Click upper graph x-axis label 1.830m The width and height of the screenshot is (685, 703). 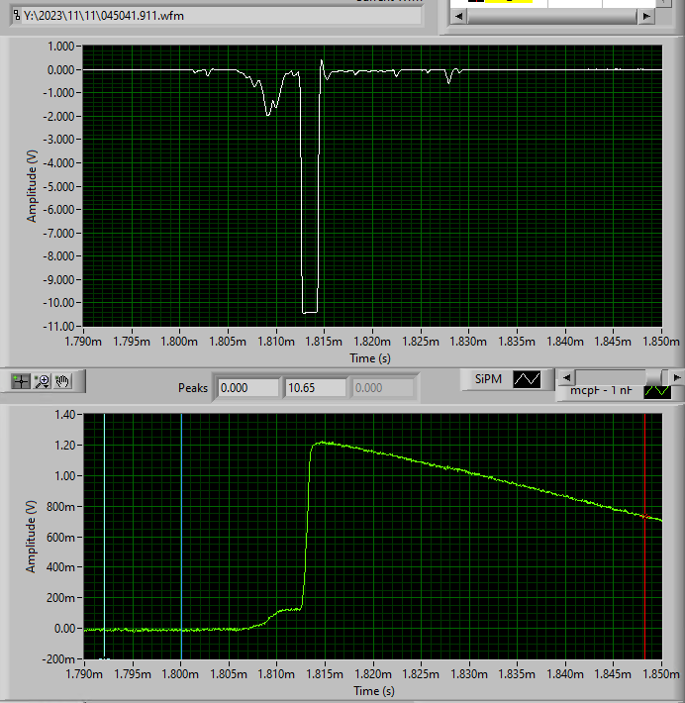pyautogui.click(x=468, y=342)
